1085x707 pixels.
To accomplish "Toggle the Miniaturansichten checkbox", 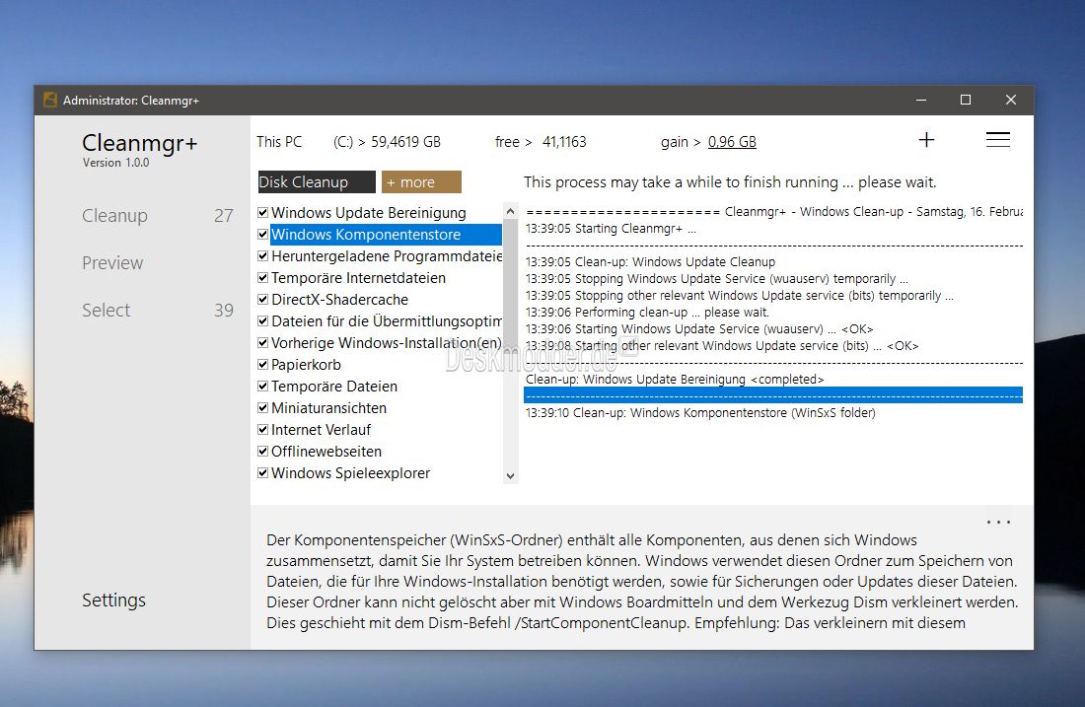I will (263, 408).
